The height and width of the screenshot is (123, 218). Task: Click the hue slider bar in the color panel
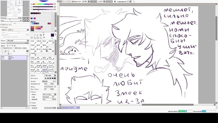pyautogui.click(x=43, y=4)
